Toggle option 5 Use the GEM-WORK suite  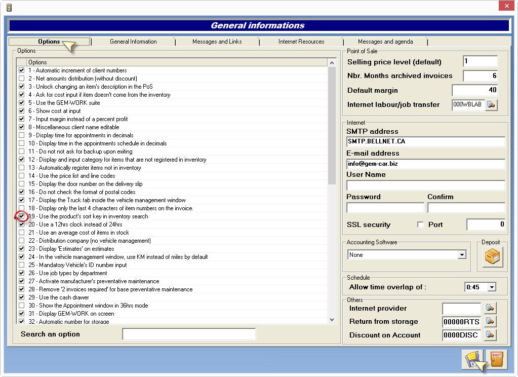click(x=21, y=102)
